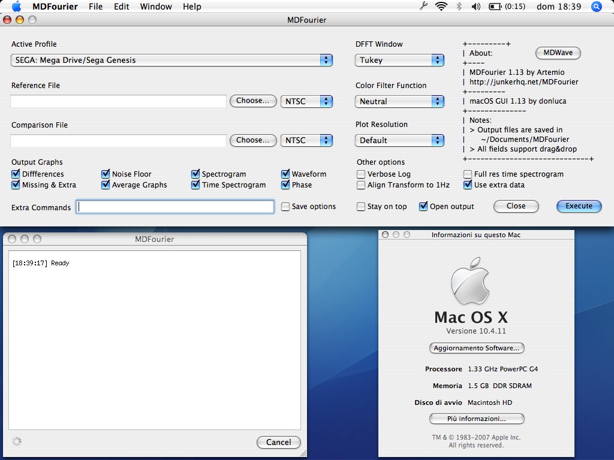The height and width of the screenshot is (460, 614).
Task: Uncheck the Spectrogram checkbox
Action: pos(195,174)
